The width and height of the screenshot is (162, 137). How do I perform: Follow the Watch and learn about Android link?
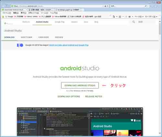point(69,45)
